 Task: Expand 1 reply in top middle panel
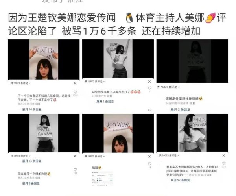[105, 102]
